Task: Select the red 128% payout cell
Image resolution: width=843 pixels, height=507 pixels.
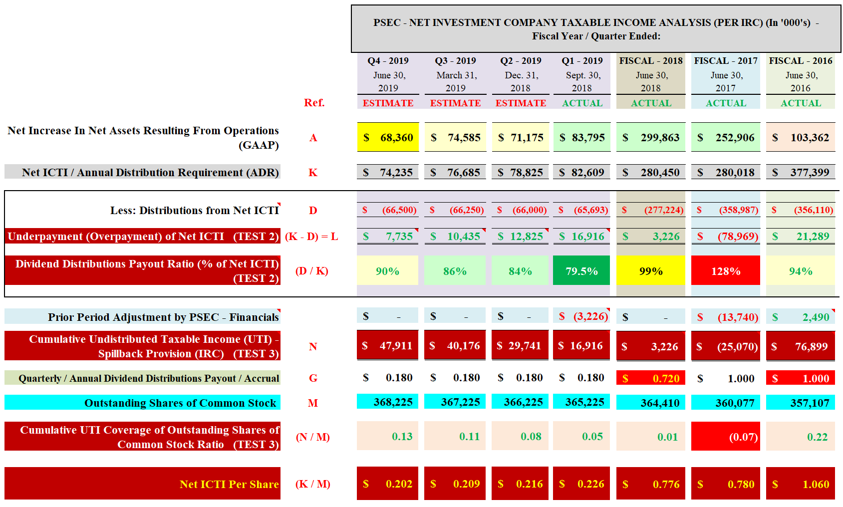Action: [726, 270]
